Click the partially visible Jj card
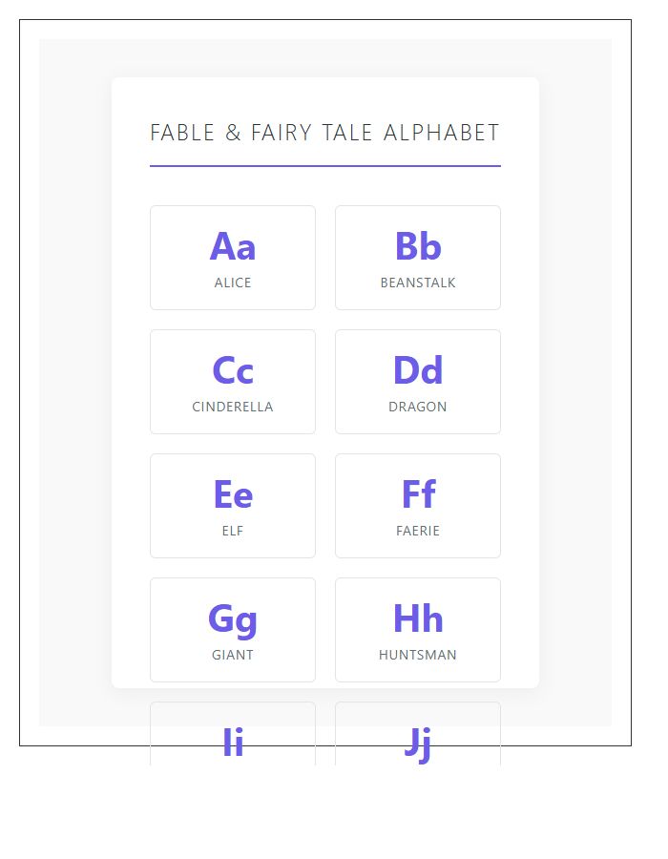Viewport: 668px width, 859px height. coord(417,735)
